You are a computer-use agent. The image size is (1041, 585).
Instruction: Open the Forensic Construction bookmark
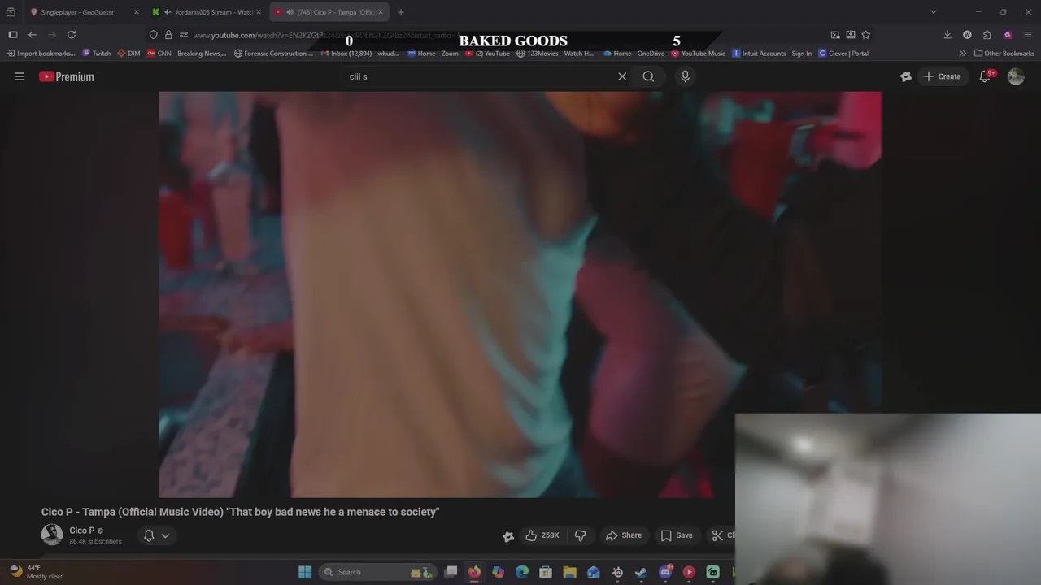click(273, 54)
